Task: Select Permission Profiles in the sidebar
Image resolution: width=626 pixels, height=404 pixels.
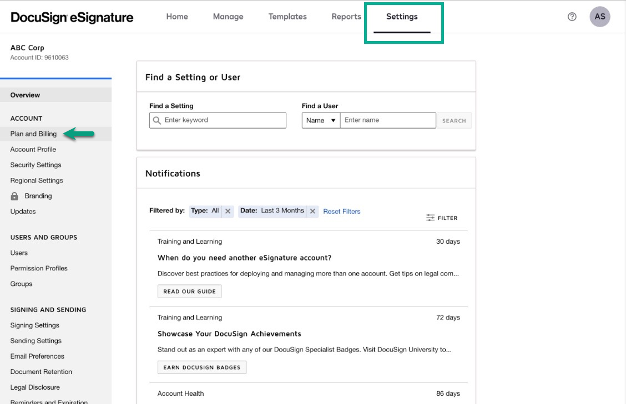Action: click(39, 268)
